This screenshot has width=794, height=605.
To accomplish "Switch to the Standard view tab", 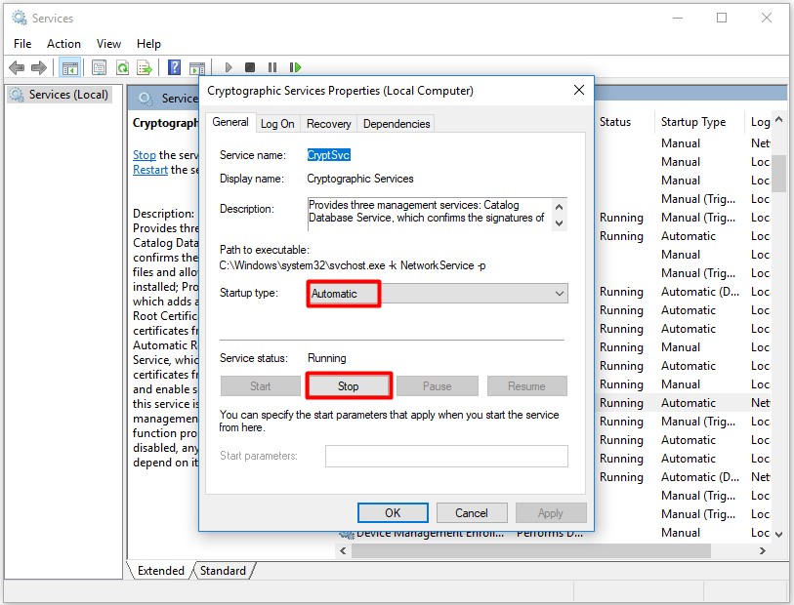I will pos(223,571).
